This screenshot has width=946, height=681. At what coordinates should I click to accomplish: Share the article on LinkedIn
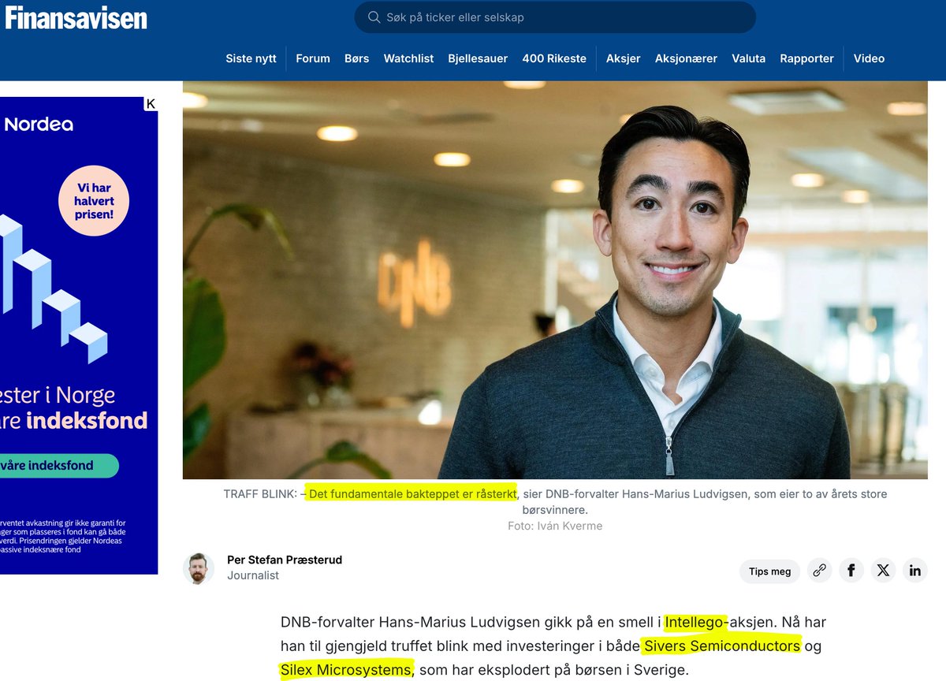pyautogui.click(x=914, y=571)
